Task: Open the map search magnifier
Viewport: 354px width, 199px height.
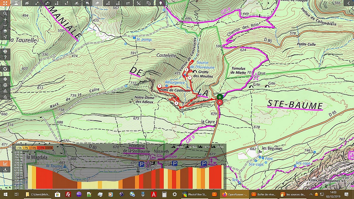Action: pyautogui.click(x=5, y=13)
